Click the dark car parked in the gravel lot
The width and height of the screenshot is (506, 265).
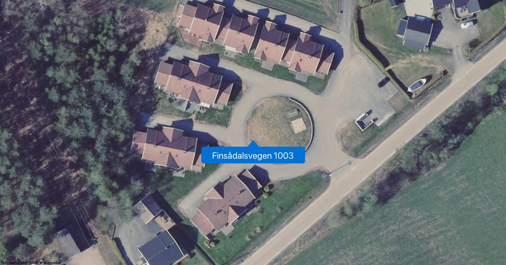coord(384,82)
